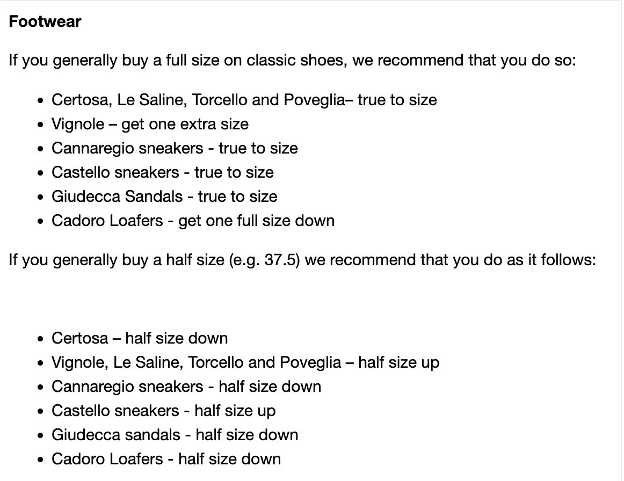The width and height of the screenshot is (624, 481).
Task: Click Vignole, Le Saline half size up line
Action: (x=245, y=363)
